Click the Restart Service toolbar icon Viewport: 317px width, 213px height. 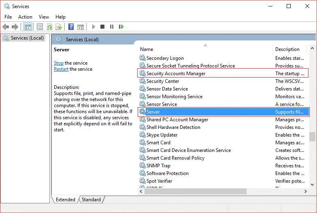tap(121, 27)
